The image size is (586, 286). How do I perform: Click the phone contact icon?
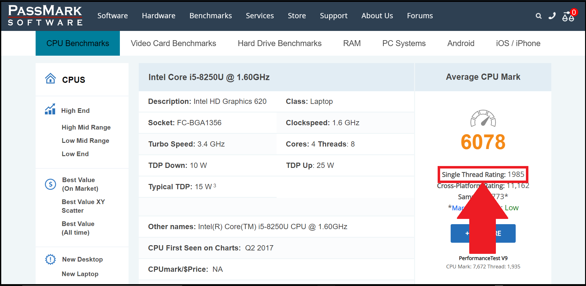pyautogui.click(x=552, y=16)
